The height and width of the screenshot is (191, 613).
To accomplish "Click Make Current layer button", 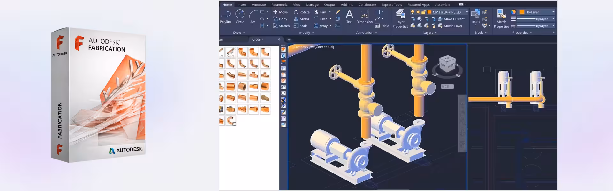I will click(x=451, y=19).
